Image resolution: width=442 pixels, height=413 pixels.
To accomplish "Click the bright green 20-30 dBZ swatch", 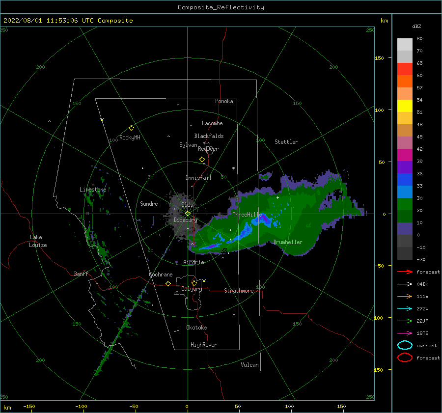I will click(x=405, y=204).
